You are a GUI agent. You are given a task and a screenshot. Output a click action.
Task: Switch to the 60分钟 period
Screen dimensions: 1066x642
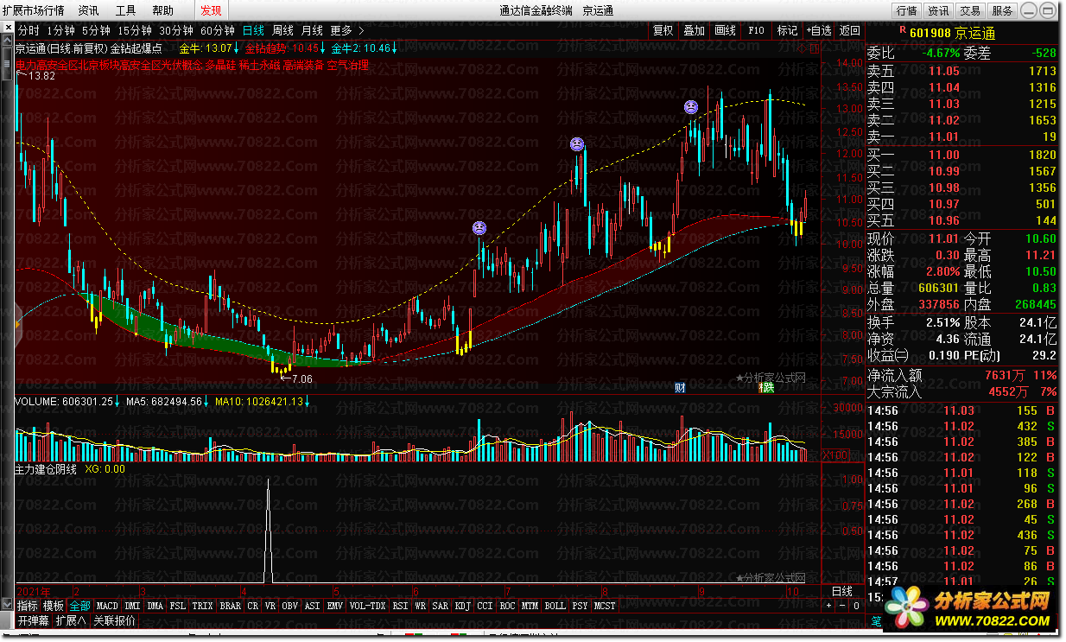pyautogui.click(x=218, y=30)
